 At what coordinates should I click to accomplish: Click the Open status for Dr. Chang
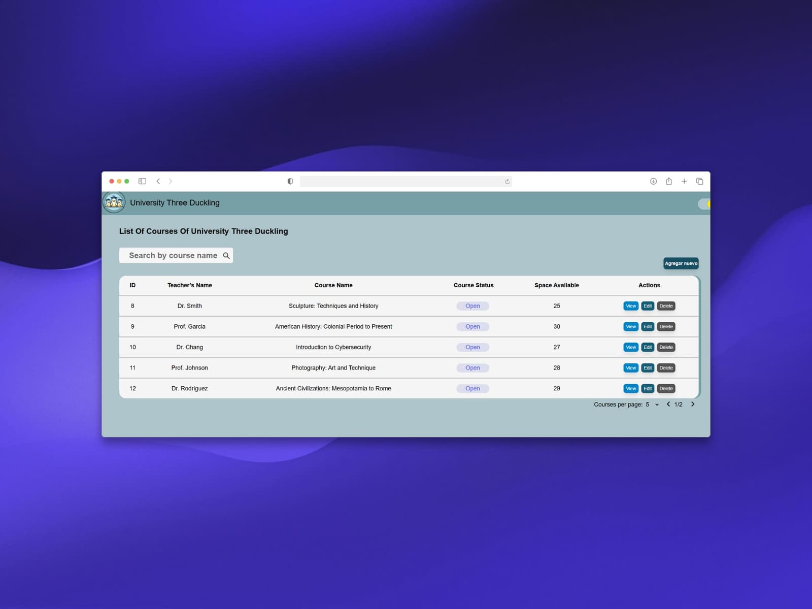pos(472,347)
